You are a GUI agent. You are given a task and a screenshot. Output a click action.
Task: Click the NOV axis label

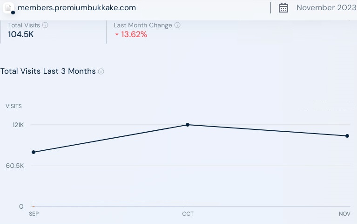click(344, 214)
